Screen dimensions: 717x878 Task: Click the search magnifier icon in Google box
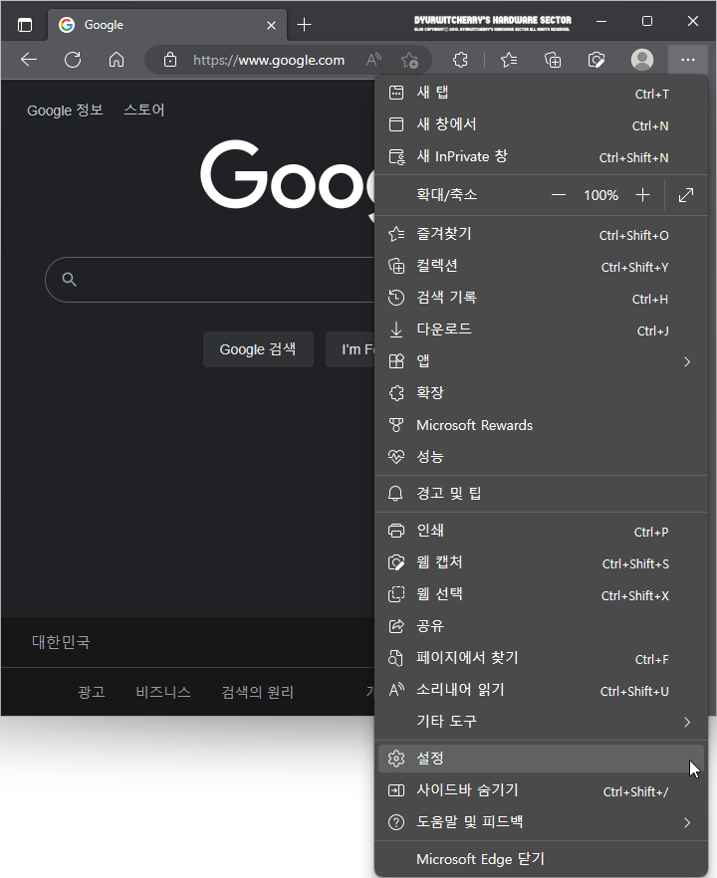click(69, 279)
